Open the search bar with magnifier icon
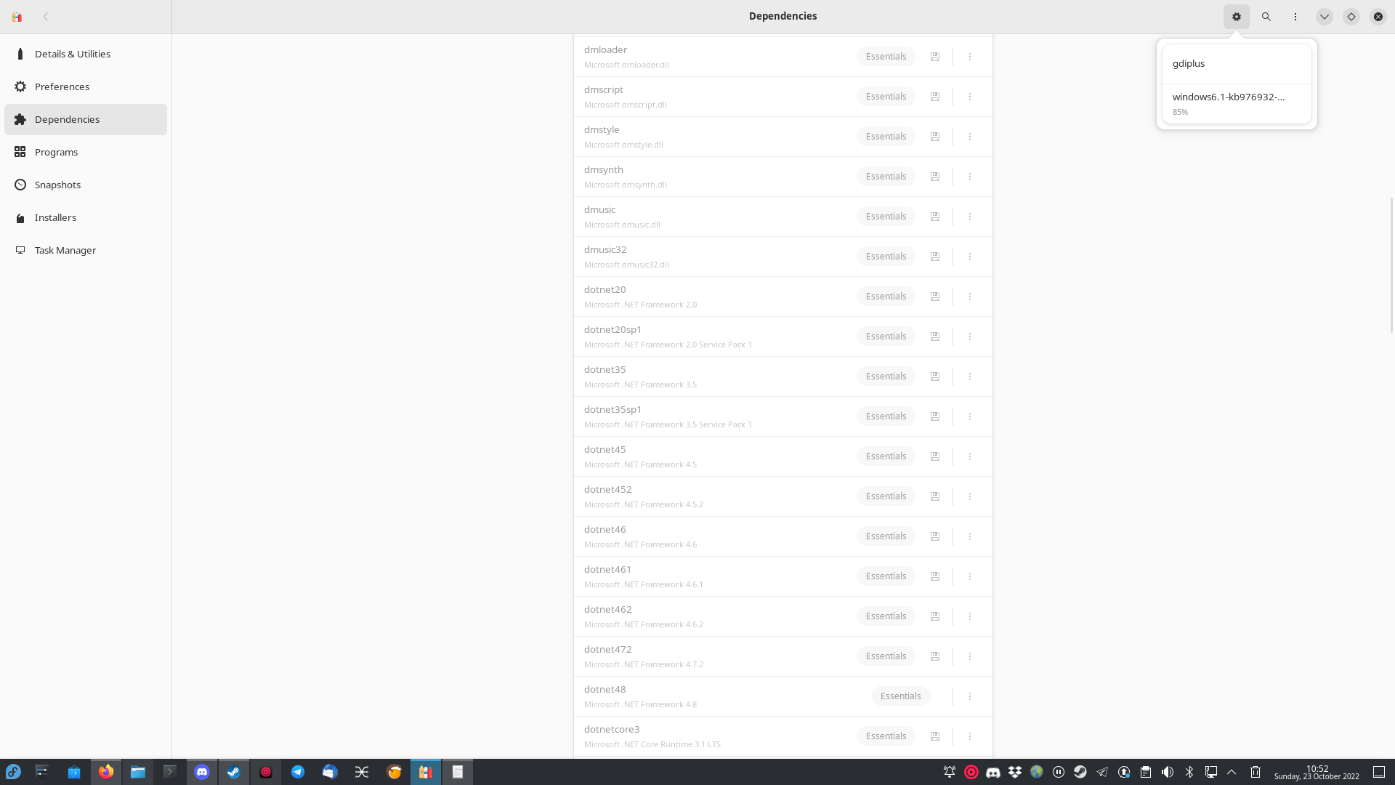This screenshot has width=1395, height=785. coord(1266,16)
